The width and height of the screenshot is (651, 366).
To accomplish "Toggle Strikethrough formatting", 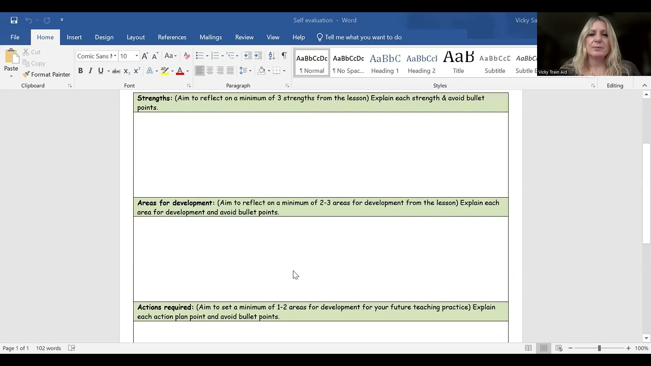I will pyautogui.click(x=116, y=71).
